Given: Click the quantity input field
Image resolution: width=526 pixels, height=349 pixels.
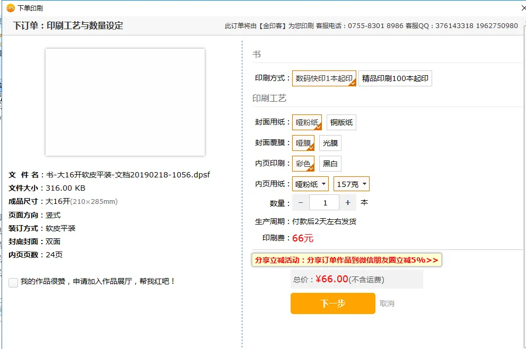Looking at the screenshot, I should click(x=325, y=203).
